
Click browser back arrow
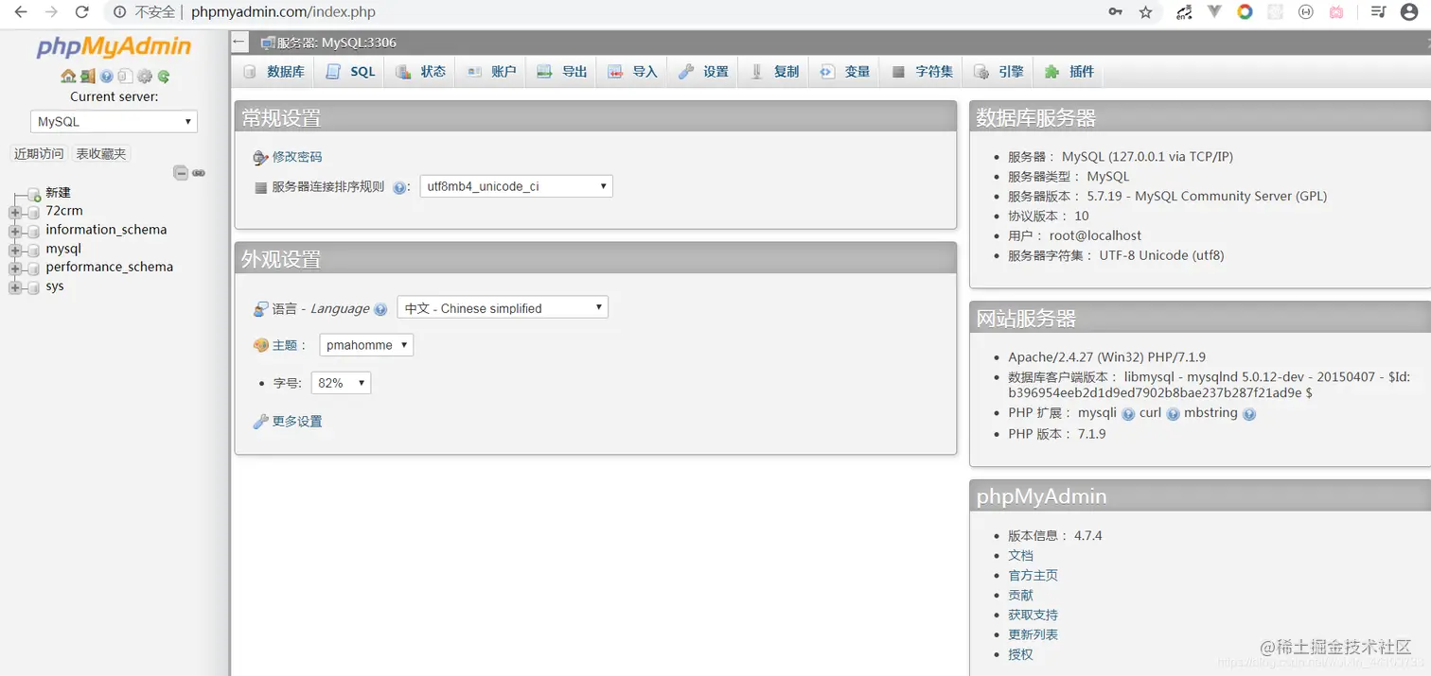pos(21,12)
